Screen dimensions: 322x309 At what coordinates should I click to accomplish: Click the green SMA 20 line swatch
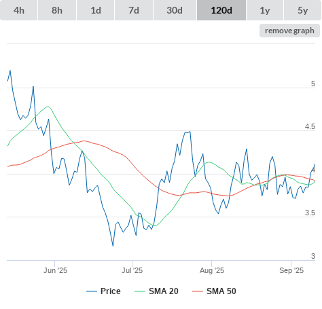point(140,291)
